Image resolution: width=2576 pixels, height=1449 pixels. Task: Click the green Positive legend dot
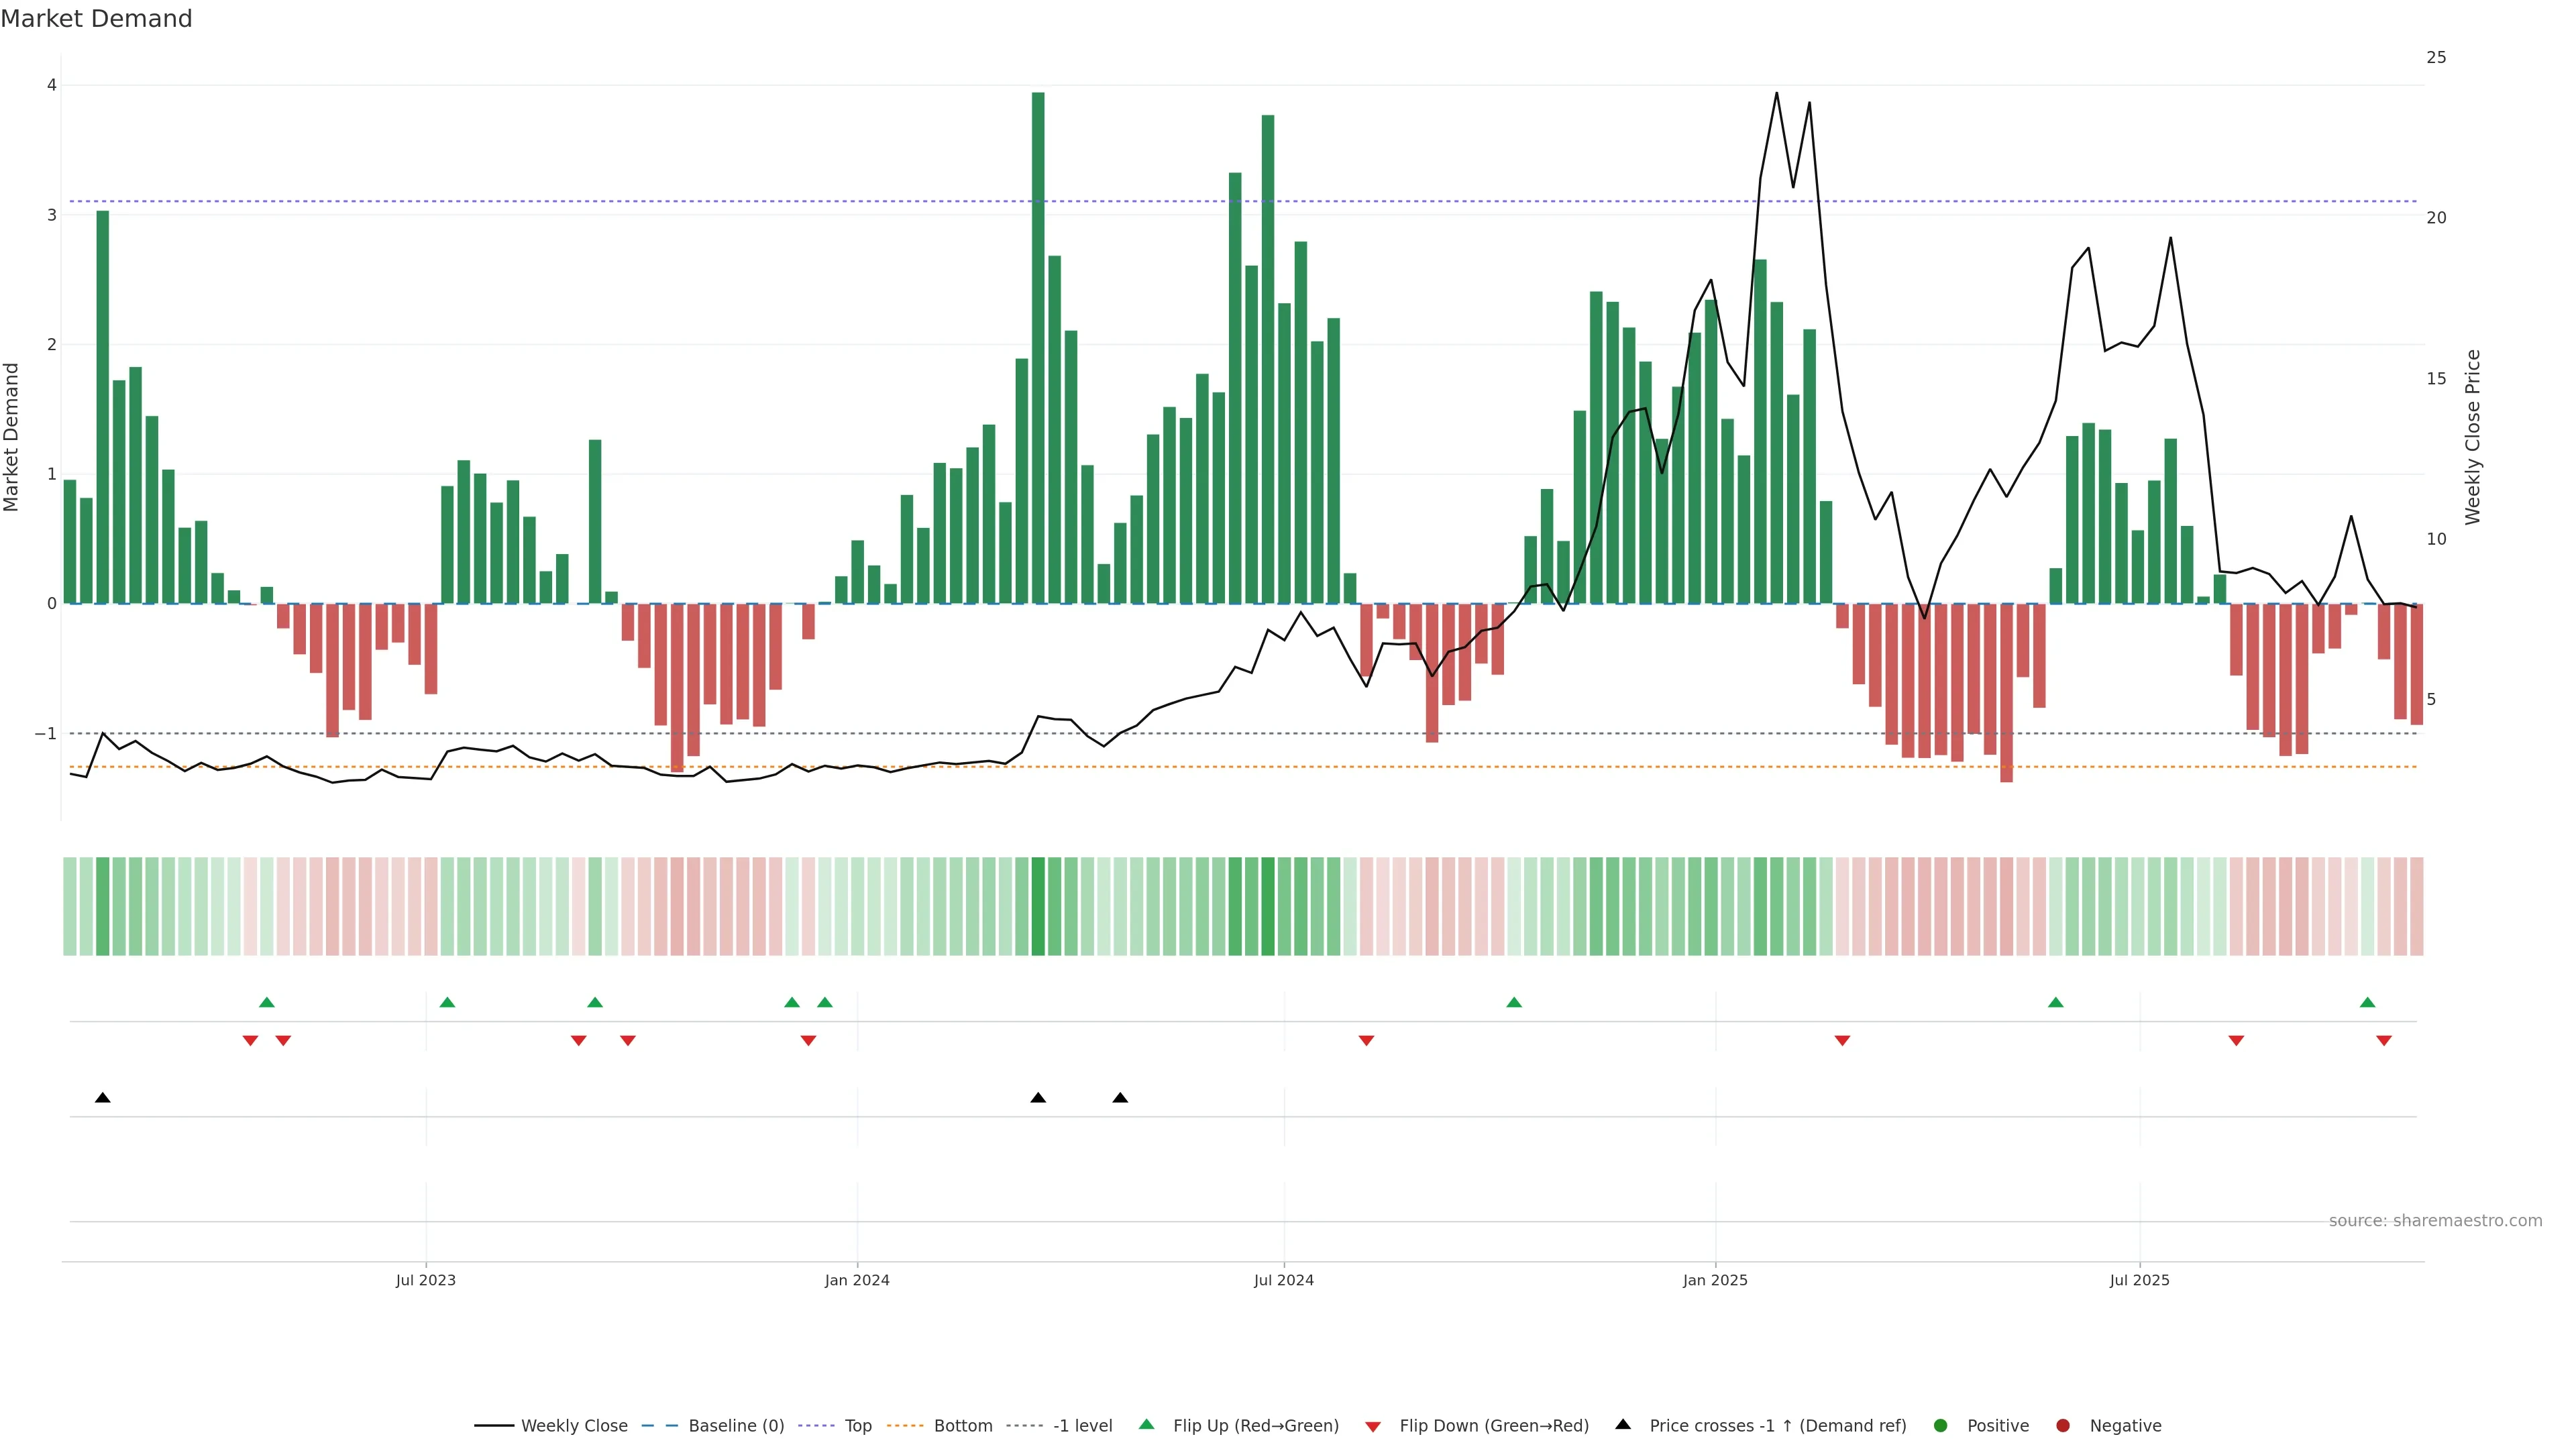[x=1941, y=1426]
